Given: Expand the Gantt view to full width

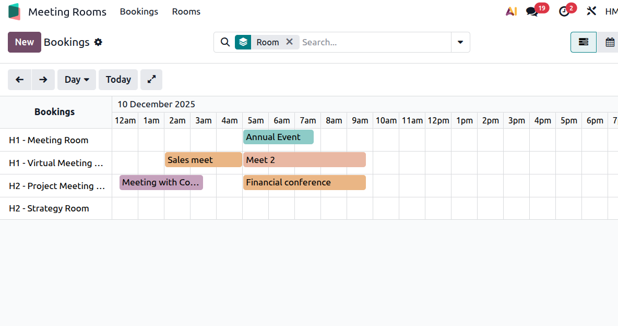Looking at the screenshot, I should click(151, 80).
